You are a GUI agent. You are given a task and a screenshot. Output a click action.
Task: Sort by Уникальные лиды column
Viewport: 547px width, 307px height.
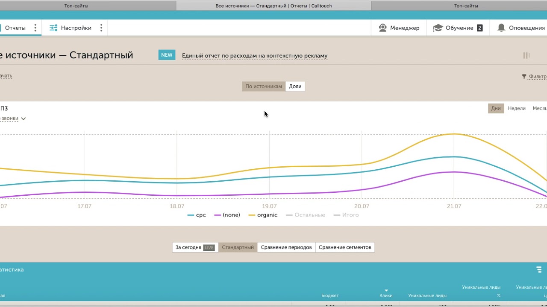tap(427, 295)
